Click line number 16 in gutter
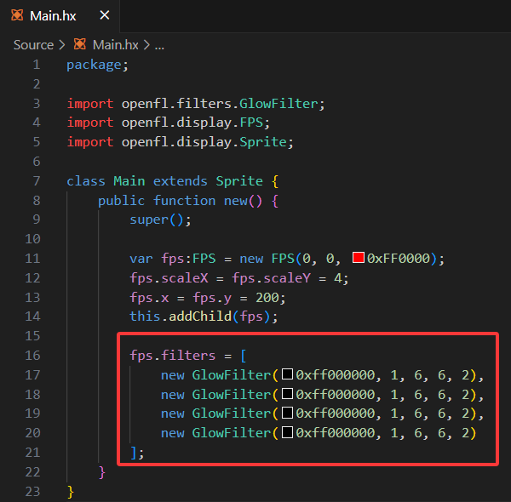 (32, 355)
